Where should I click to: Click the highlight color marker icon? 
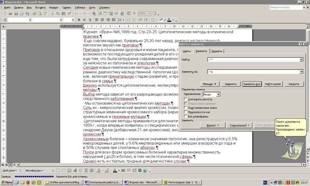[161, 20]
